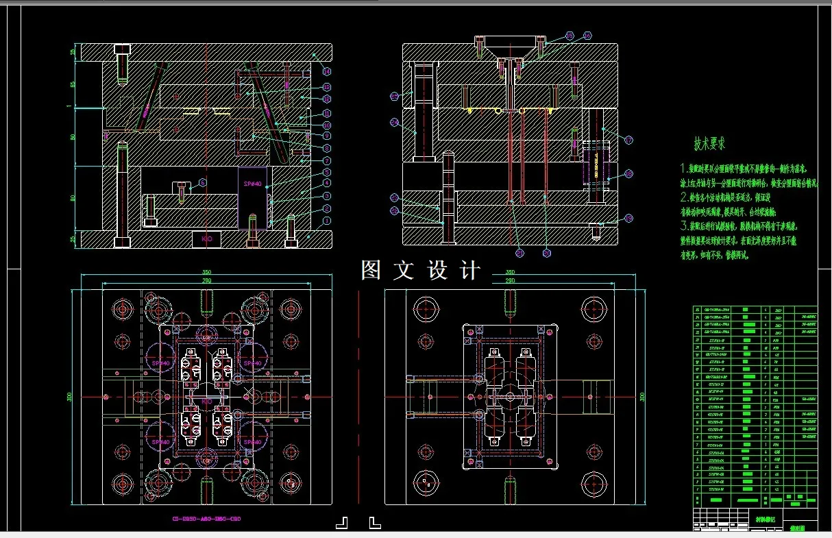Click part balloon number 4
Viewport: 832px width, 538px height.
point(327,183)
